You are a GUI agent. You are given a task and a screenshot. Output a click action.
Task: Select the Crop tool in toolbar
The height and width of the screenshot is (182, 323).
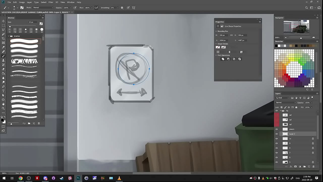coord(3,38)
